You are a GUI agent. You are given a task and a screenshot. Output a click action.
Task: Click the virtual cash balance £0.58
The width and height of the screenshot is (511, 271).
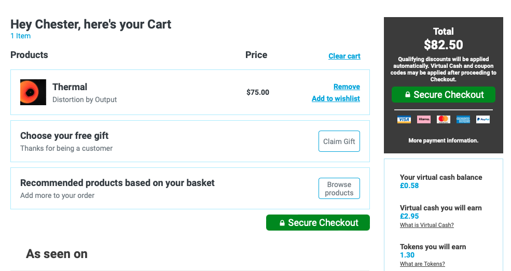pyautogui.click(x=409, y=186)
